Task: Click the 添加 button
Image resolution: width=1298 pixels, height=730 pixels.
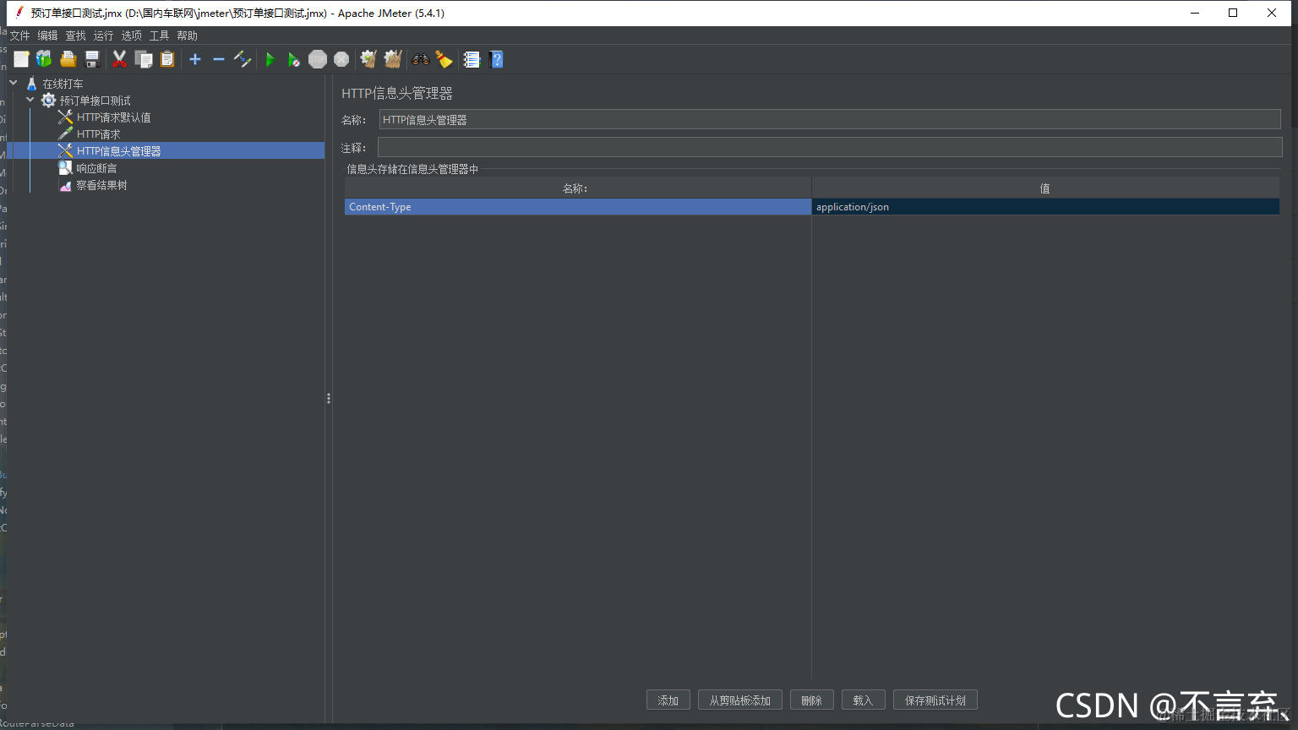Action: [x=668, y=700]
